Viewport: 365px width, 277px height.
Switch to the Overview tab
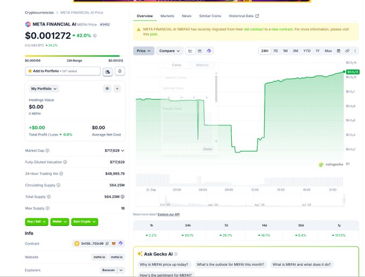click(145, 16)
